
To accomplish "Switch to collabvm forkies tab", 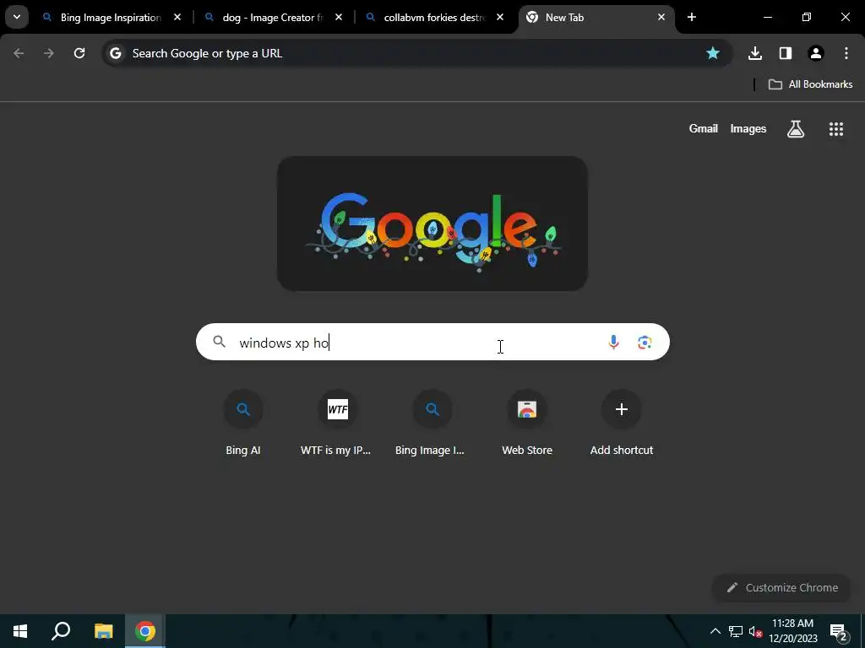I will 434,18.
